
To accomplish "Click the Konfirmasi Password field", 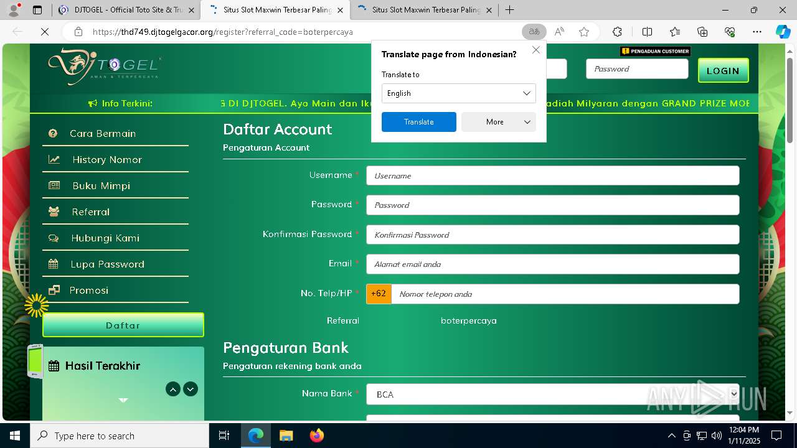I will [x=553, y=235].
